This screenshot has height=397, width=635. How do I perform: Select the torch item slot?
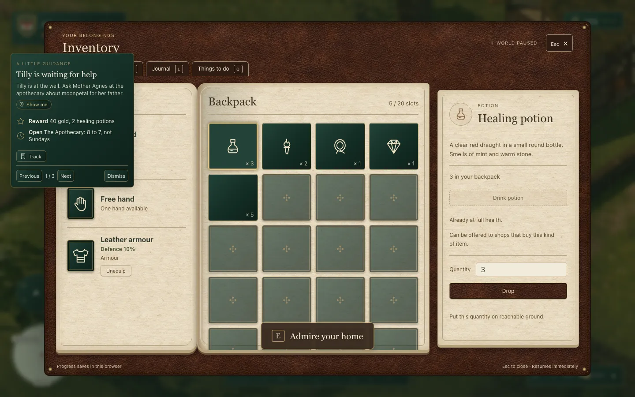coord(287,146)
